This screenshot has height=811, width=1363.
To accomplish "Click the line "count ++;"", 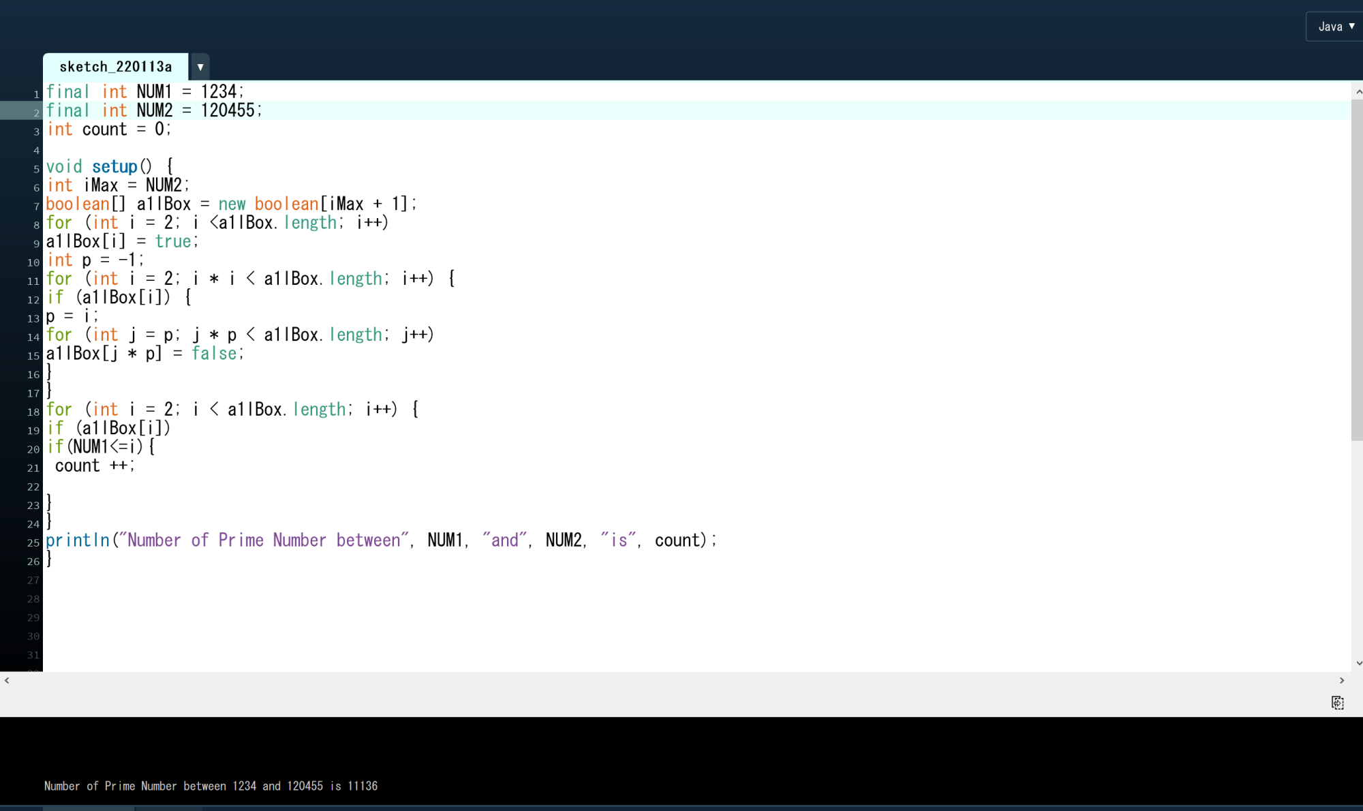I will point(95,465).
